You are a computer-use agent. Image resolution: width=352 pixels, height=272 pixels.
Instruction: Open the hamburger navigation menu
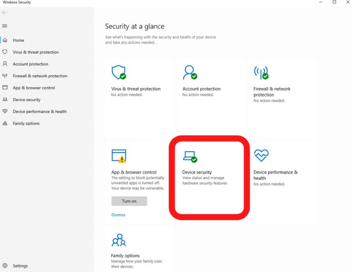[x=4, y=26]
